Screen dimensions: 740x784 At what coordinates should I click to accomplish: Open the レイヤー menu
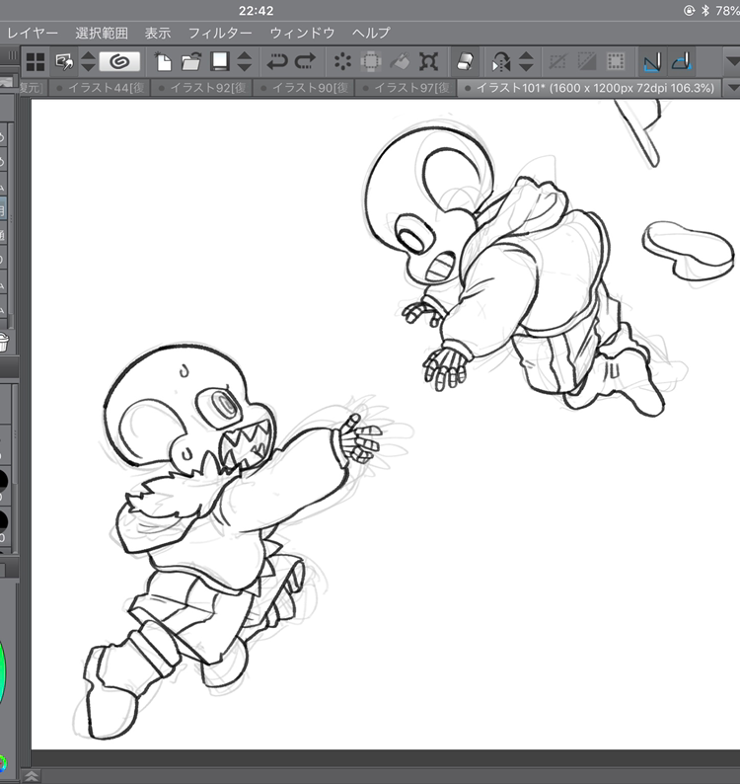[33, 33]
